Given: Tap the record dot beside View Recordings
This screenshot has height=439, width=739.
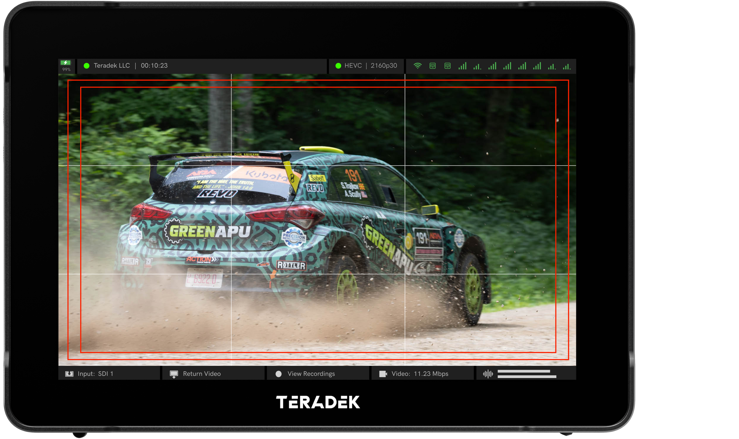Looking at the screenshot, I should tap(278, 374).
